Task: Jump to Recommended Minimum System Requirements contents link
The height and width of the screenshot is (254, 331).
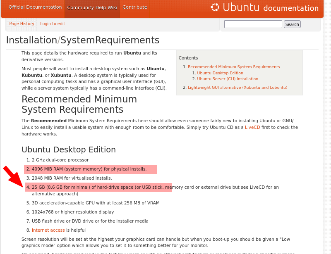Action: point(234,67)
